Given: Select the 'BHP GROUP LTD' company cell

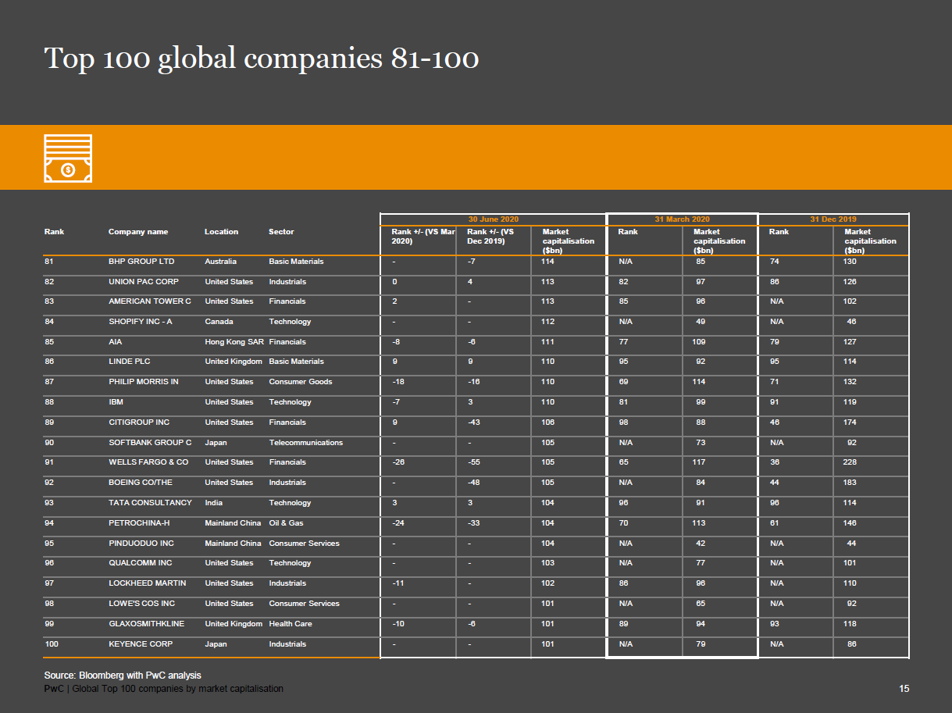Looking at the screenshot, I should point(141,262).
